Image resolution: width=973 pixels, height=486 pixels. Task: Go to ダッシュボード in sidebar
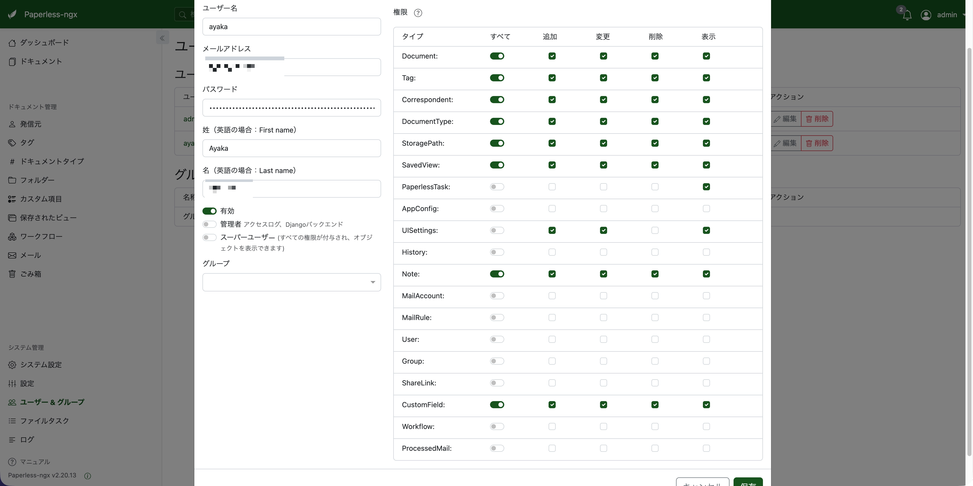(44, 43)
